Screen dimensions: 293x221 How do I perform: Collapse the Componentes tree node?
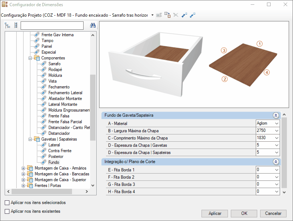click(30, 58)
